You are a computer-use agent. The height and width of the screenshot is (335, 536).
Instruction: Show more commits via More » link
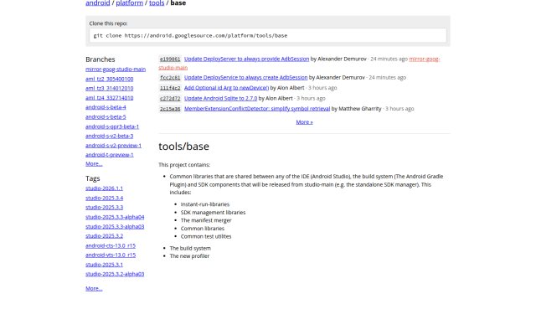pyautogui.click(x=304, y=122)
